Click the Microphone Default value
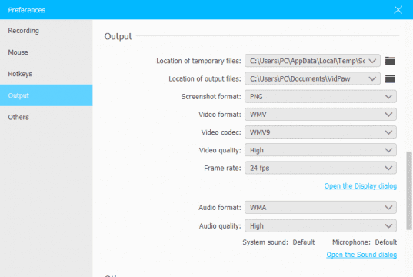 386,242
